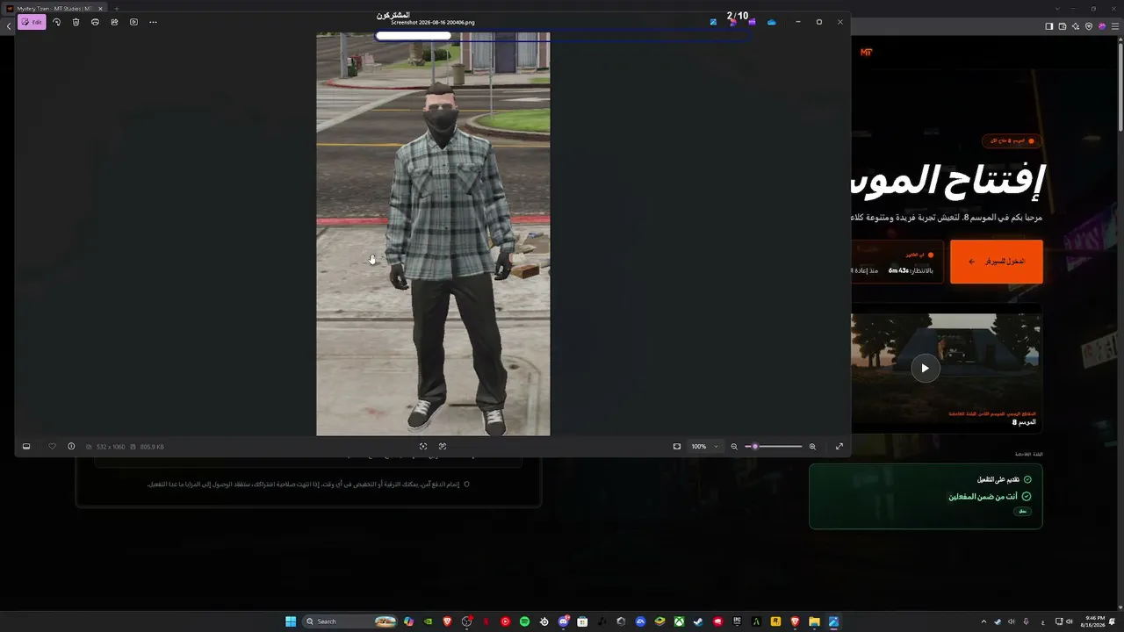This screenshot has width=1124, height=632.
Task: Enter full screen view in Photos
Action: [839, 447]
